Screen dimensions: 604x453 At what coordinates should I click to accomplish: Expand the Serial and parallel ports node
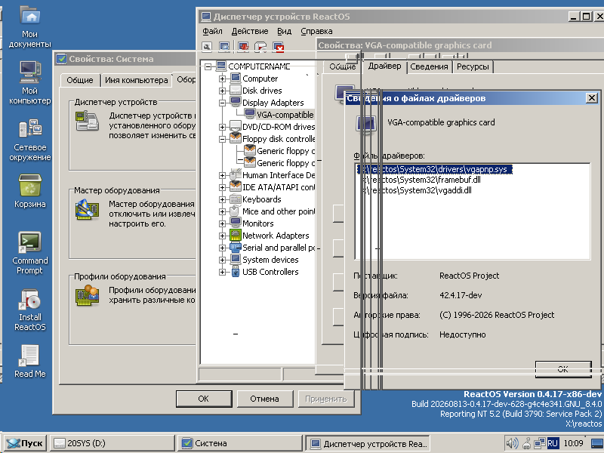tap(222, 248)
